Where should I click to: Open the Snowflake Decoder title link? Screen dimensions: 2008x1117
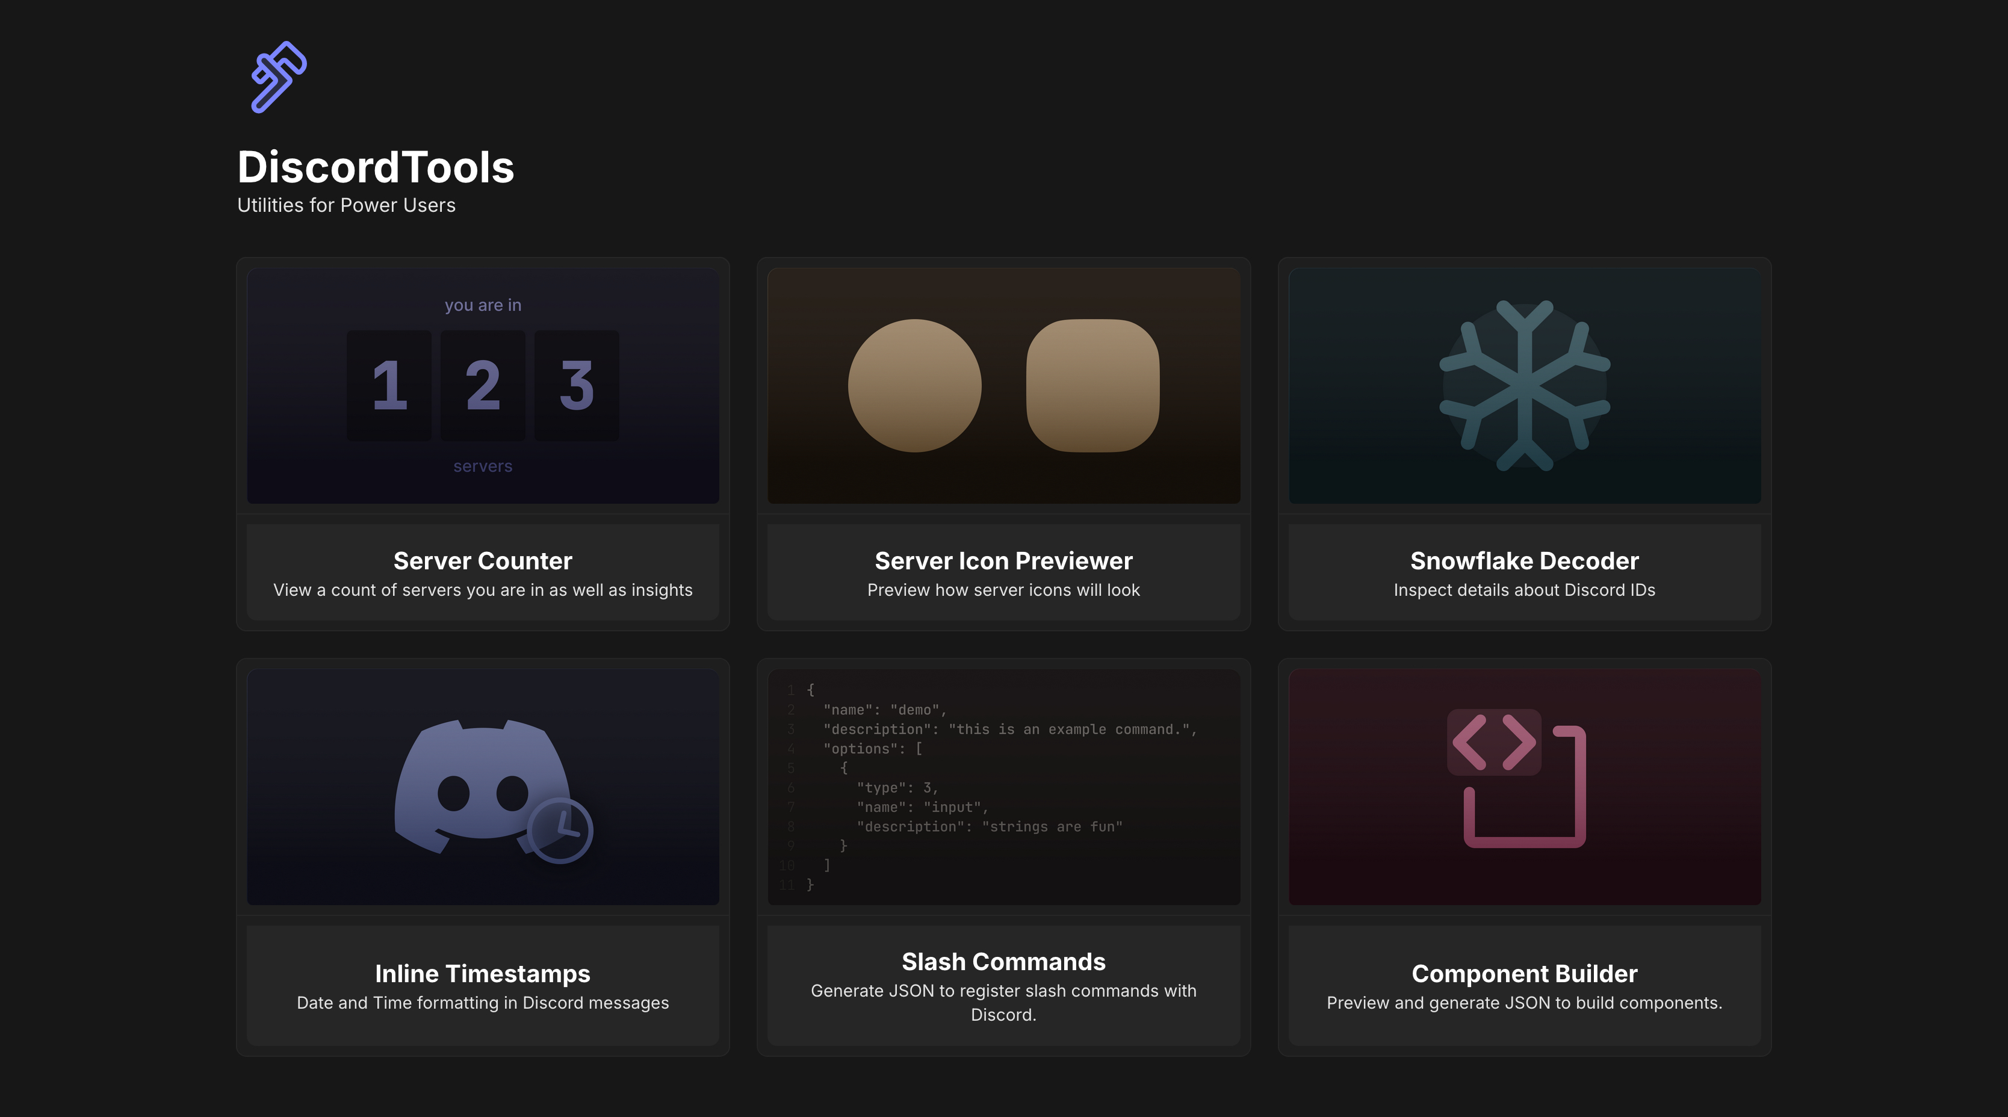tap(1524, 560)
